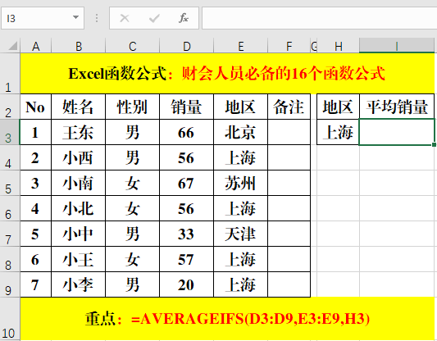This screenshot has height=341, width=437.
Task: Click inside the formula bar input
Action: 320,18
